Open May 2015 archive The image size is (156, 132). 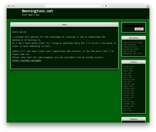[127, 100]
